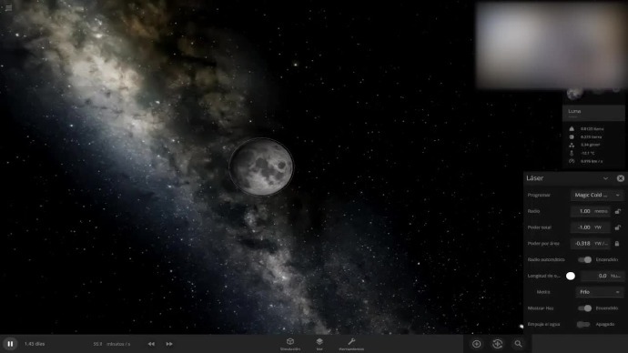Screen dimensions: 628x353
Task: Click the Luna thumbnail above info panel
Action: click(574, 94)
